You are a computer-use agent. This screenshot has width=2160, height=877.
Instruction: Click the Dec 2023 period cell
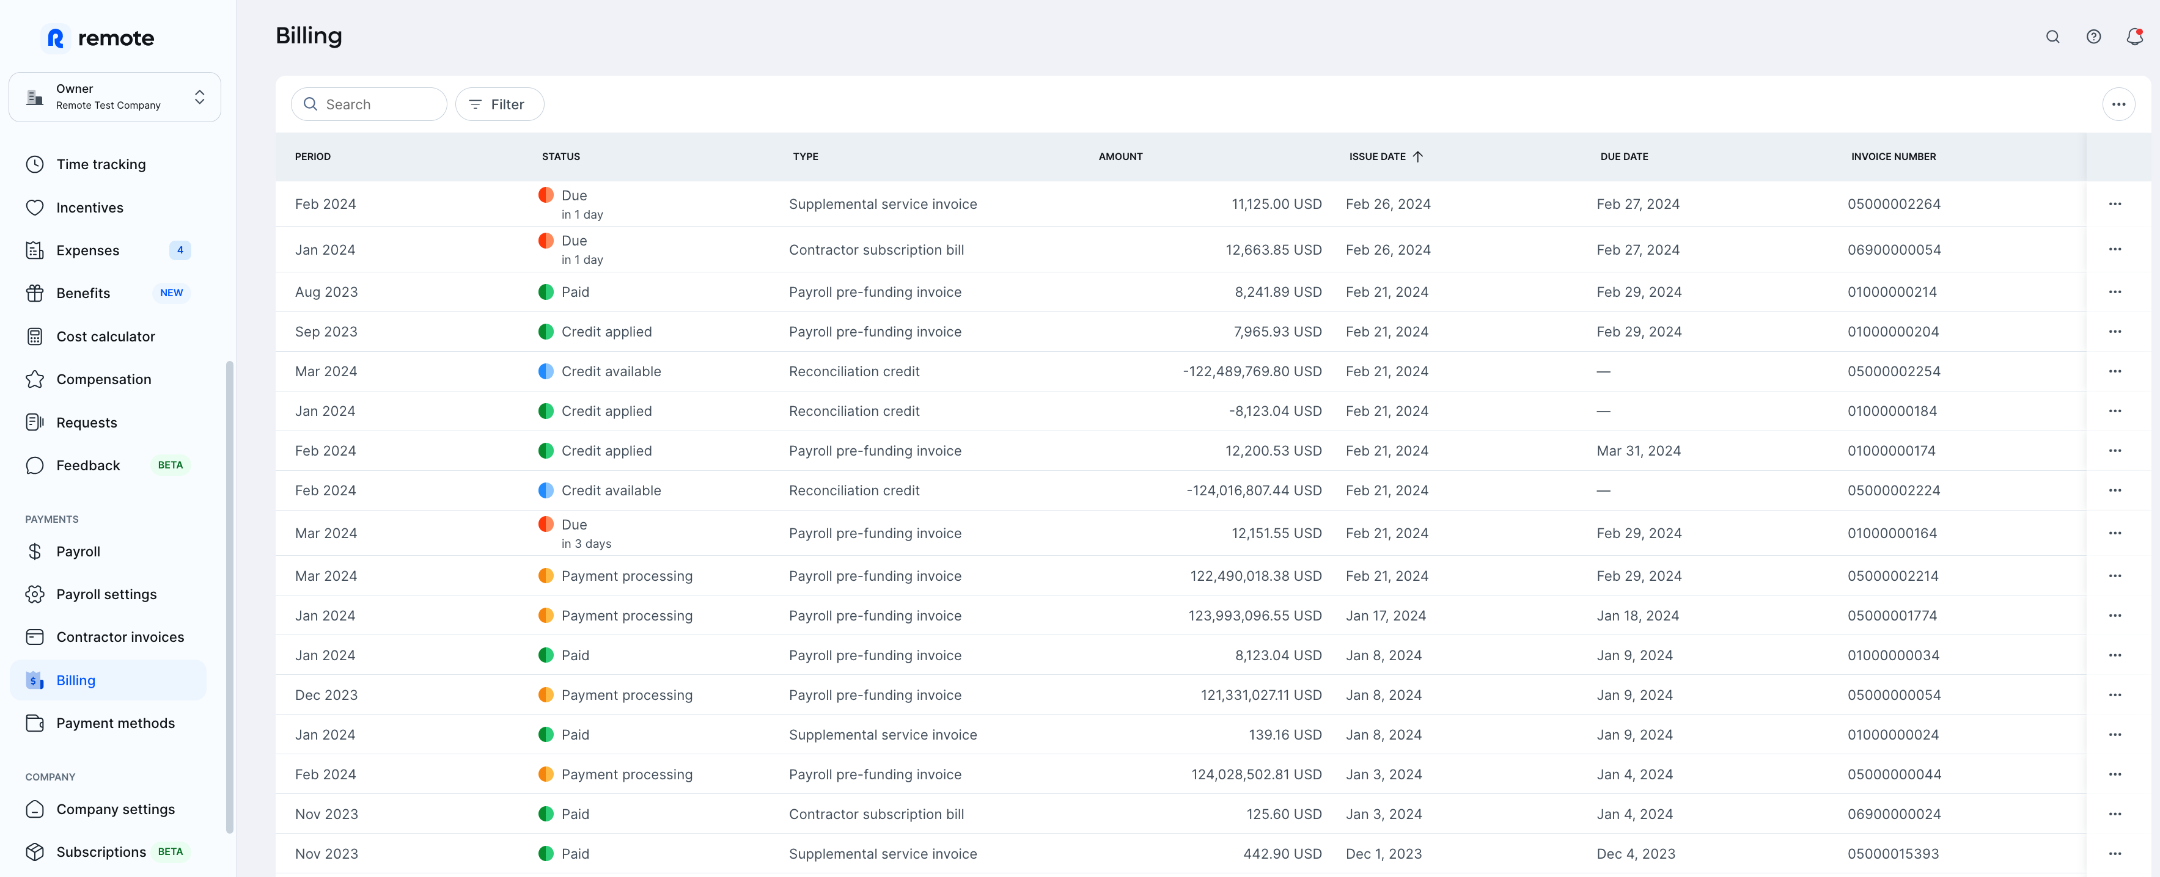(326, 695)
